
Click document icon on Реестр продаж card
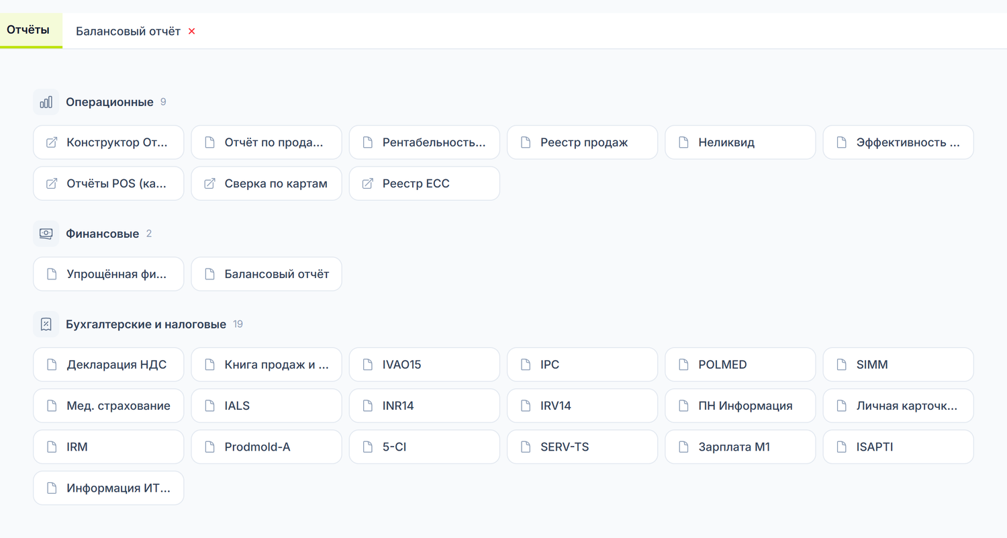click(x=526, y=142)
